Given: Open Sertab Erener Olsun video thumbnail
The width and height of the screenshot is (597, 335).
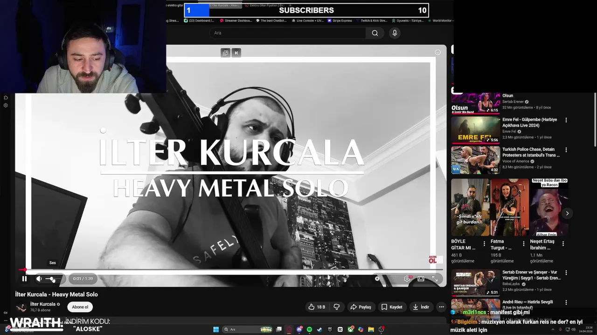Looking at the screenshot, I should pyautogui.click(x=475, y=103).
